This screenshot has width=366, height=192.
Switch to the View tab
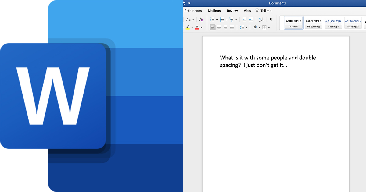click(x=247, y=11)
